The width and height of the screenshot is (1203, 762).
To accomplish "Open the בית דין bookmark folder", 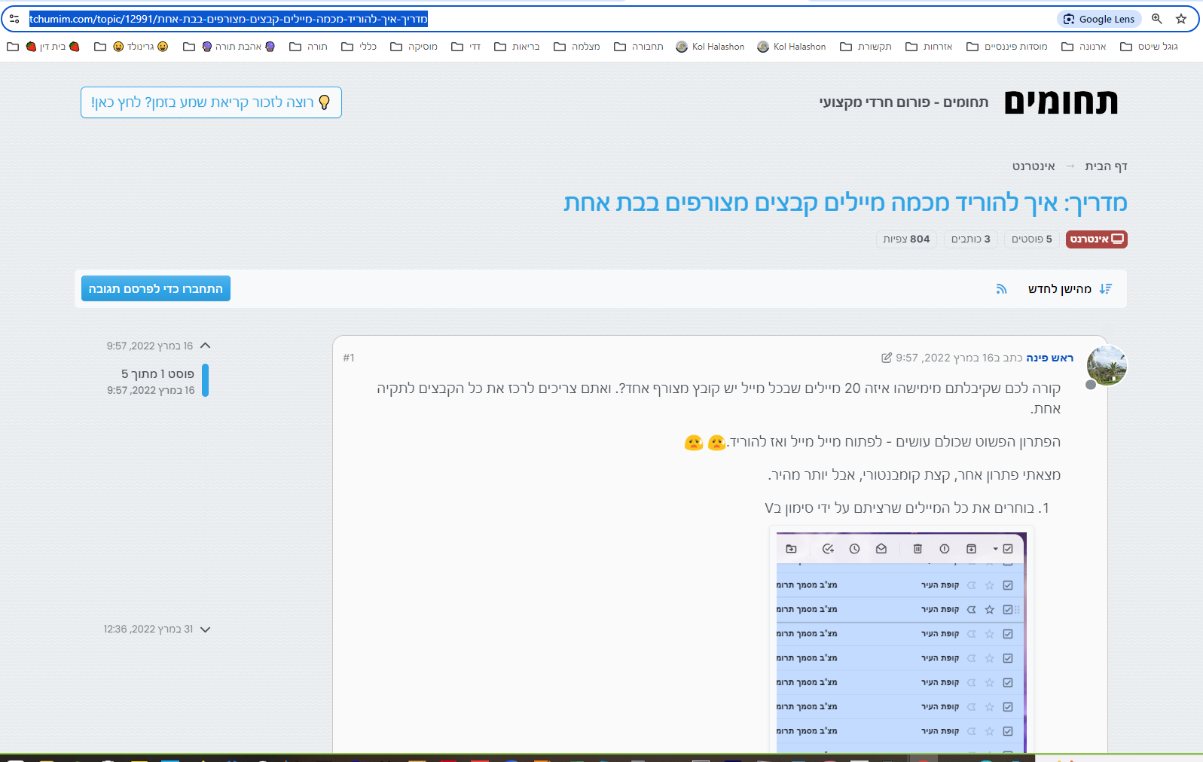I will point(43,47).
